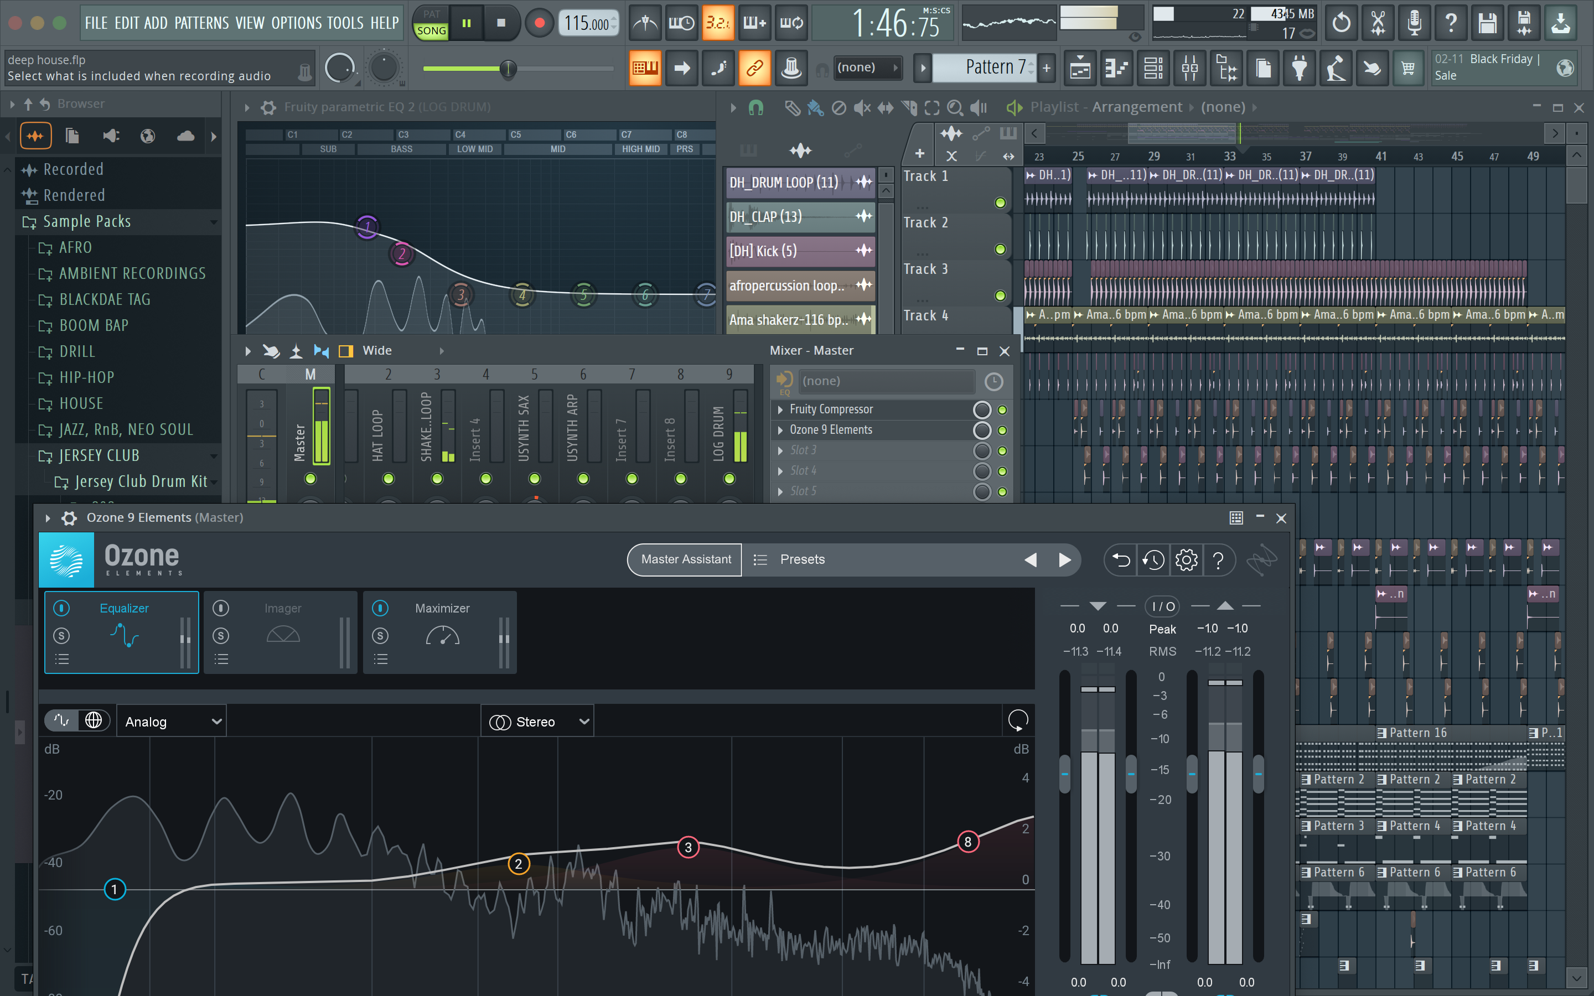
Task: Switch to SONG mode
Action: (x=432, y=31)
